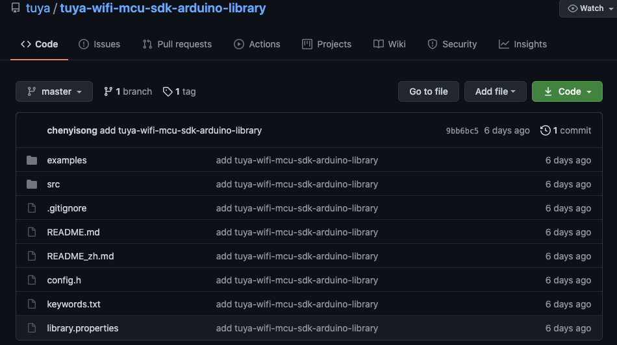View the 1 tag link
Image resolution: width=617 pixels, height=345 pixels.
coord(179,91)
